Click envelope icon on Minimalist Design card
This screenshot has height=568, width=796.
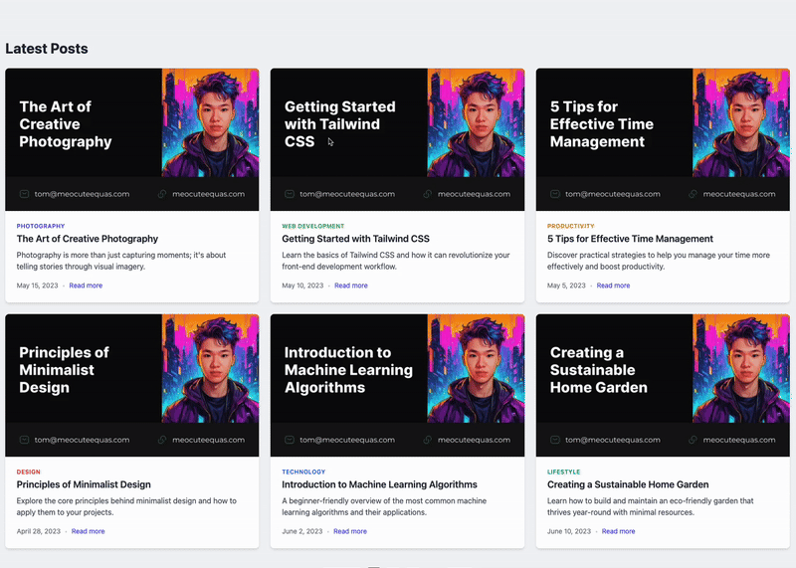click(x=24, y=440)
